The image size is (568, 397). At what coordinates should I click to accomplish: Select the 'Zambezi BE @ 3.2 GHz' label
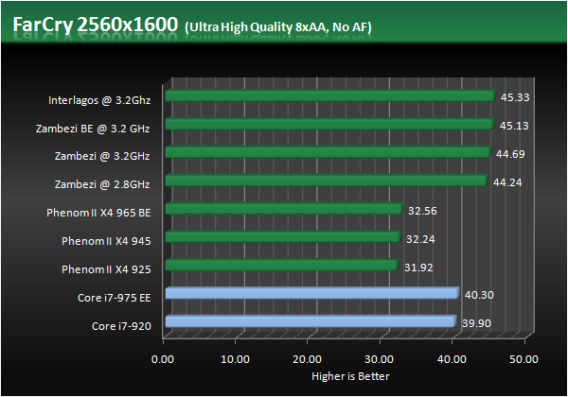coord(93,129)
